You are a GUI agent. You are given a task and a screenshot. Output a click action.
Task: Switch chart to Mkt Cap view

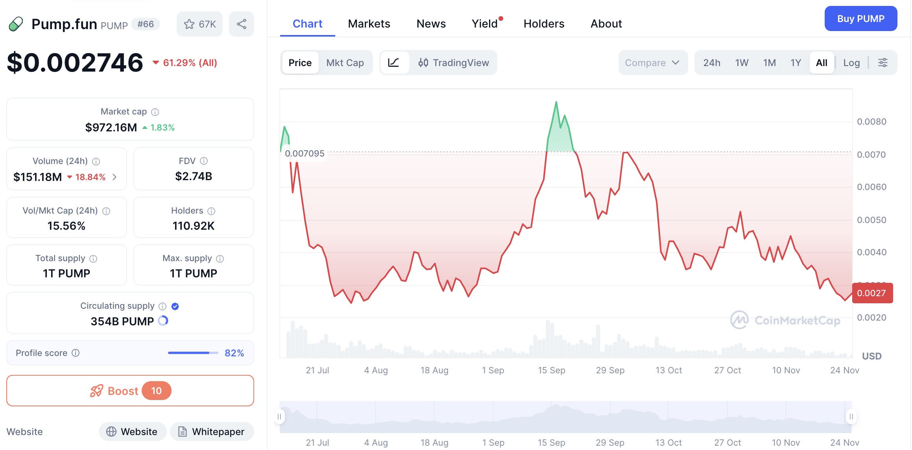coord(345,63)
